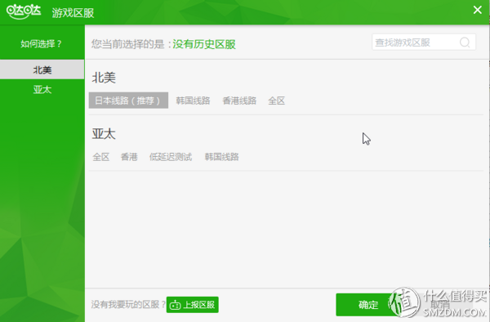490x322 pixels.
Task: Click the 北美 section heading
Action: pyautogui.click(x=104, y=78)
